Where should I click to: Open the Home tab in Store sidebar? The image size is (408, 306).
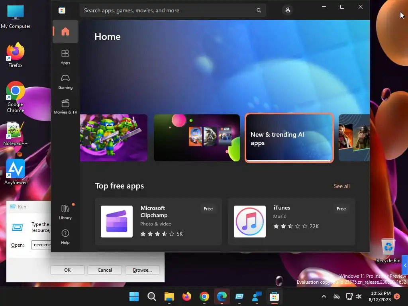[x=65, y=31]
